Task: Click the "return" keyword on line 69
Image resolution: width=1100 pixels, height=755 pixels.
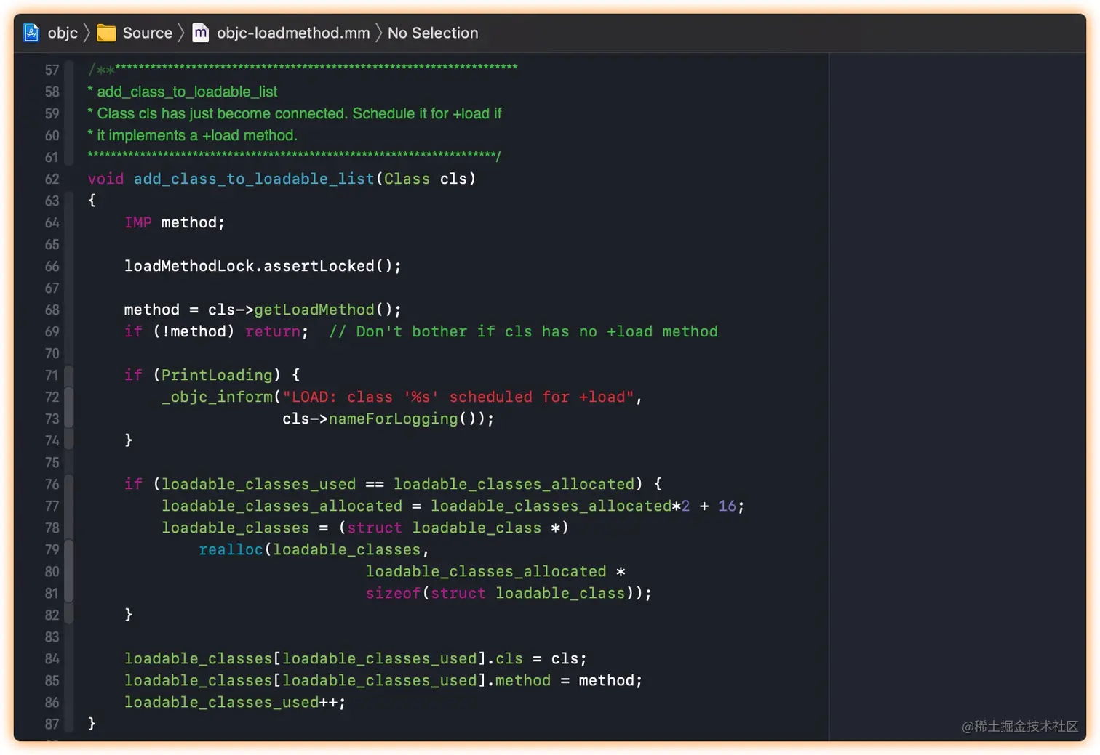Action: 273,331
